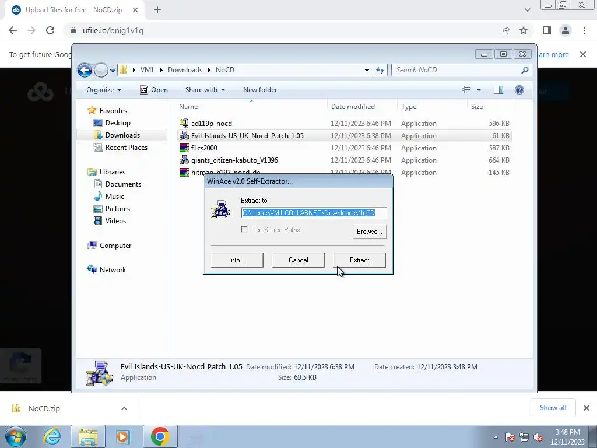Open the Music library
Viewport: 597px width, 448px height.
click(x=115, y=197)
